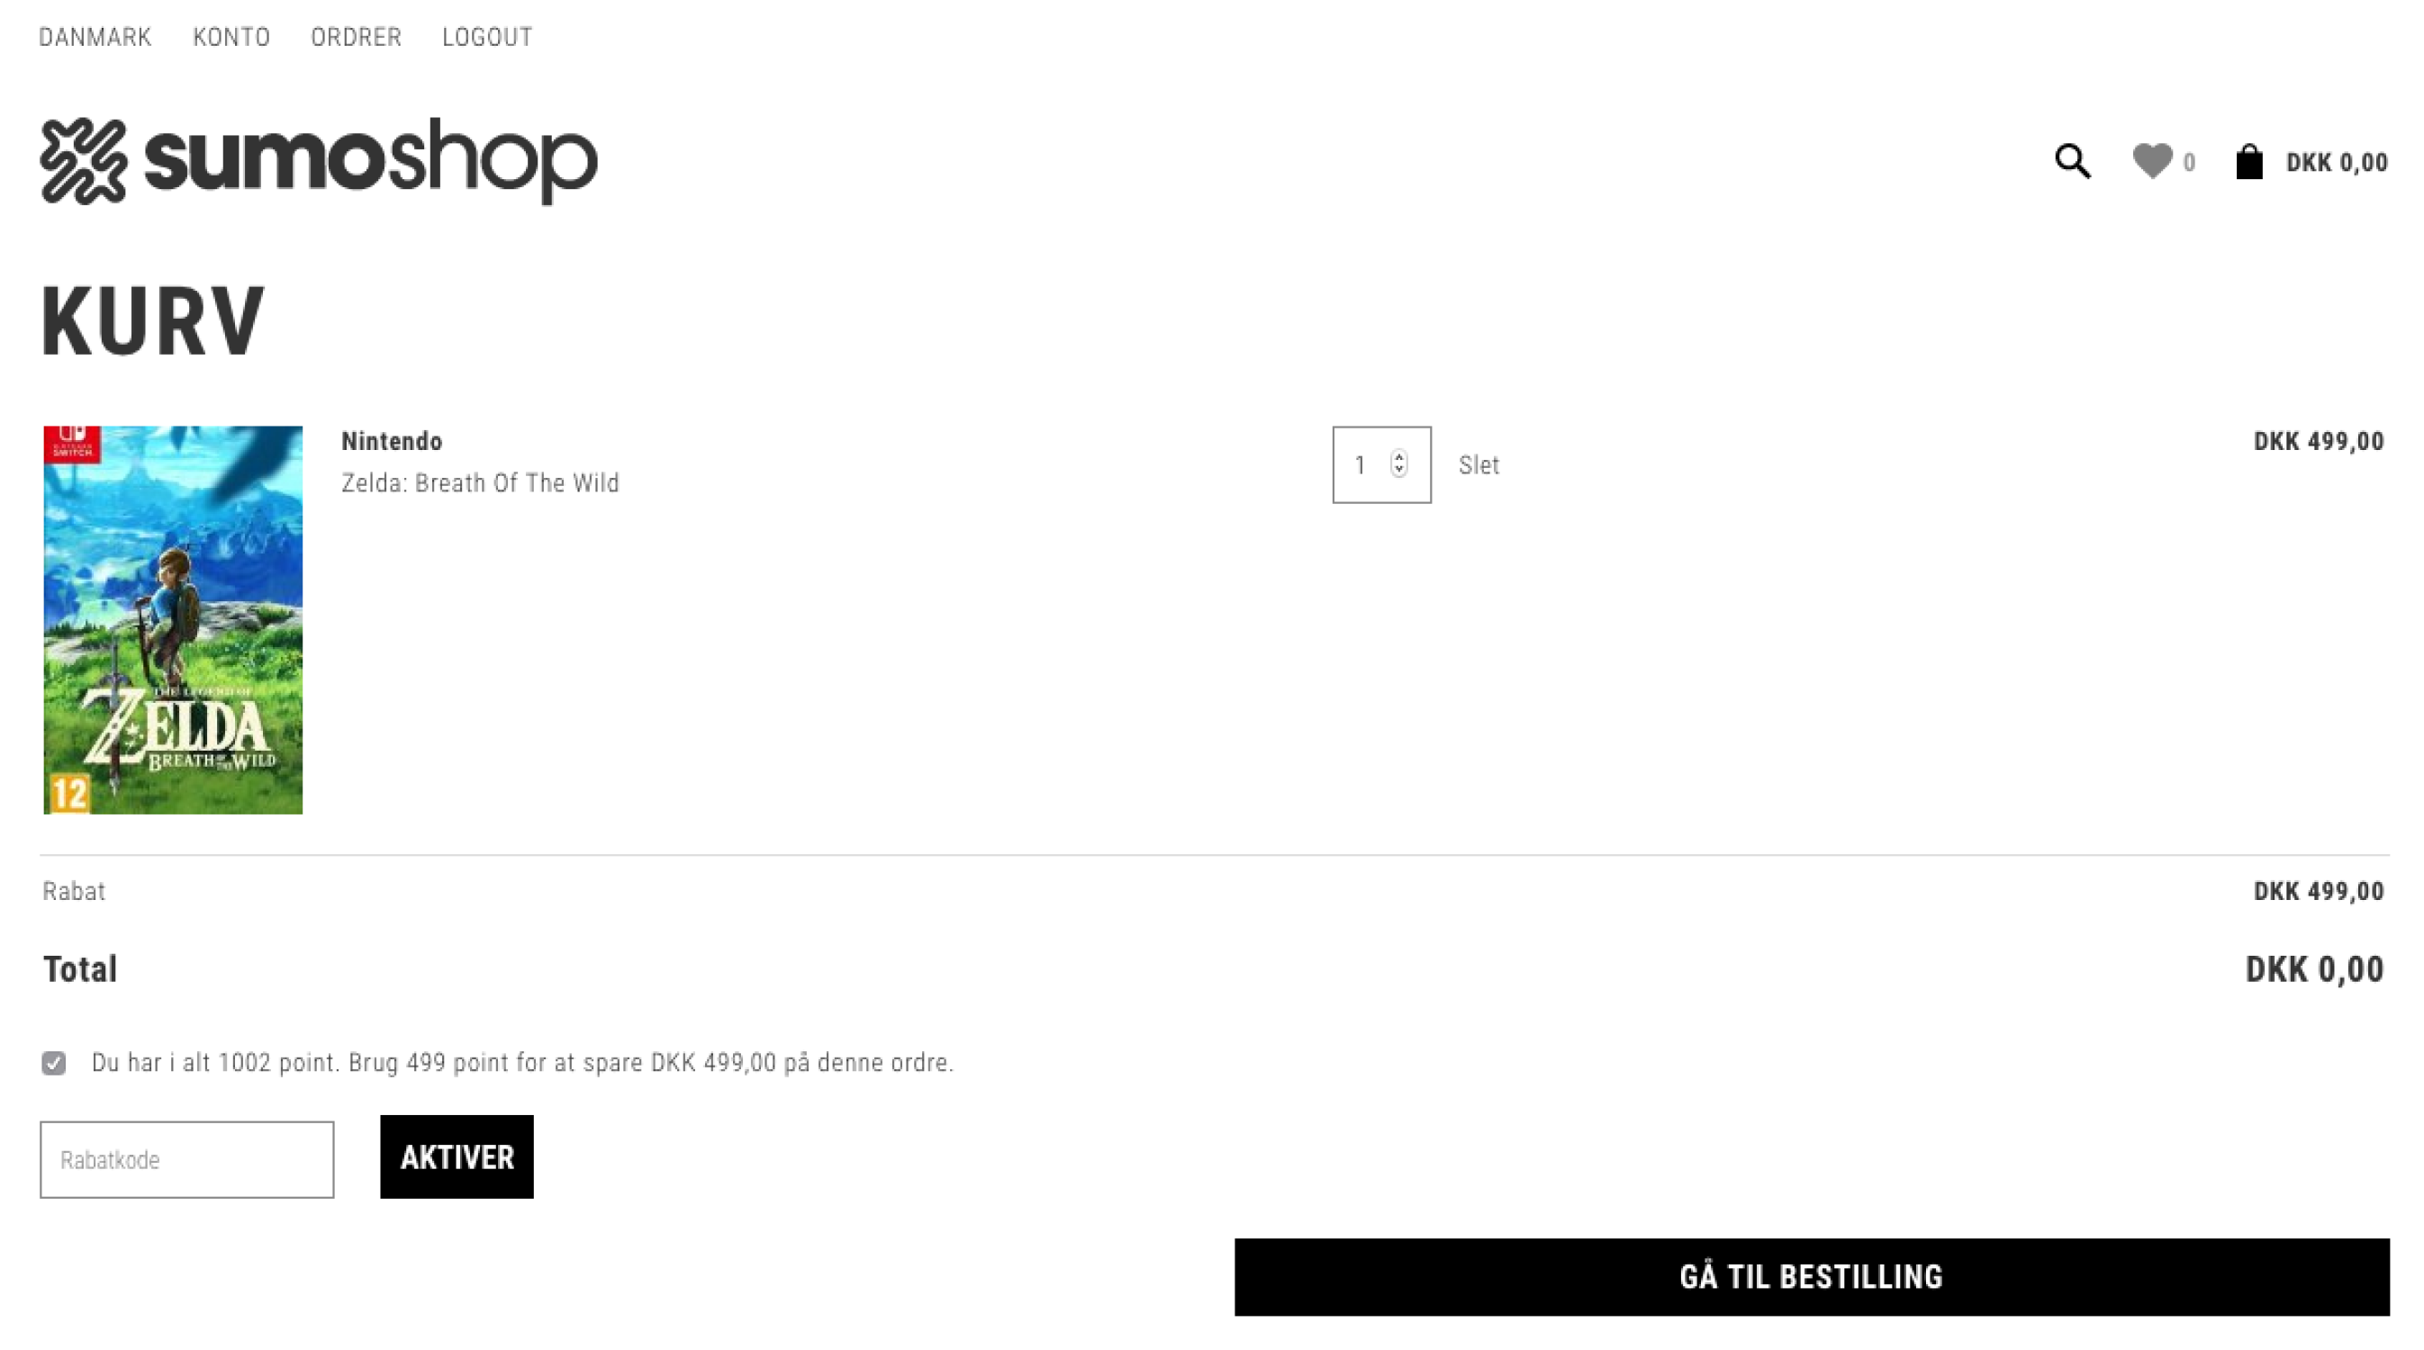Open the Zelda Breath Of The Wild cover thumbnail

coord(173,619)
